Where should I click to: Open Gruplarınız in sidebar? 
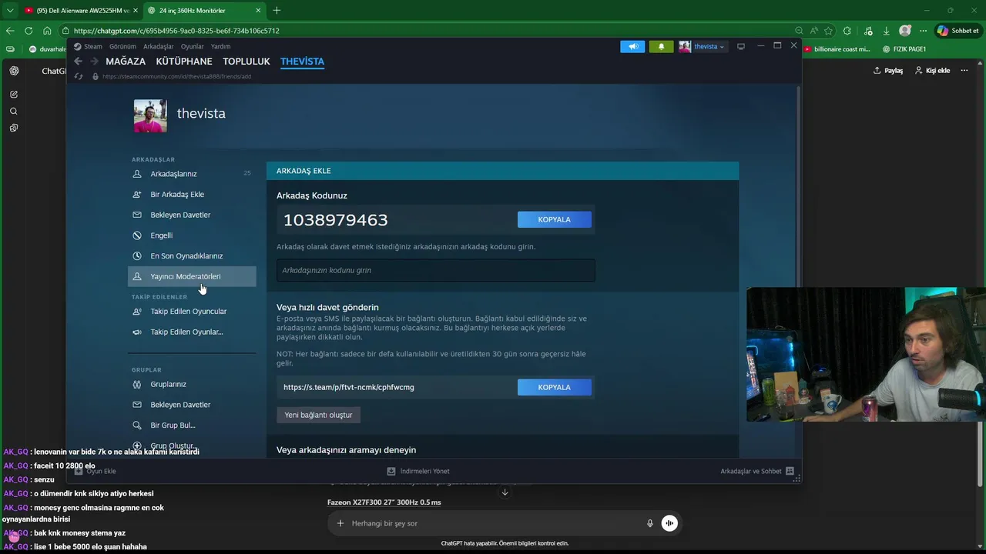[168, 384]
